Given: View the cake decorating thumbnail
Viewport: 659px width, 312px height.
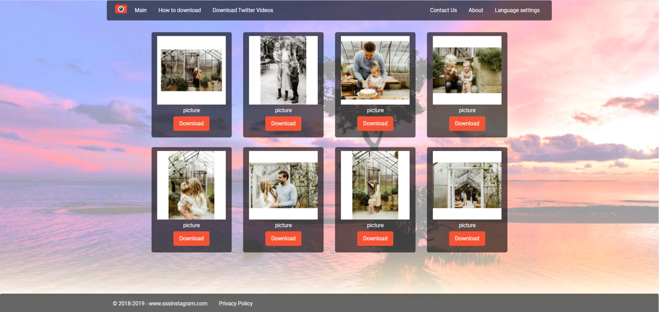Looking at the screenshot, I should [x=375, y=70].
